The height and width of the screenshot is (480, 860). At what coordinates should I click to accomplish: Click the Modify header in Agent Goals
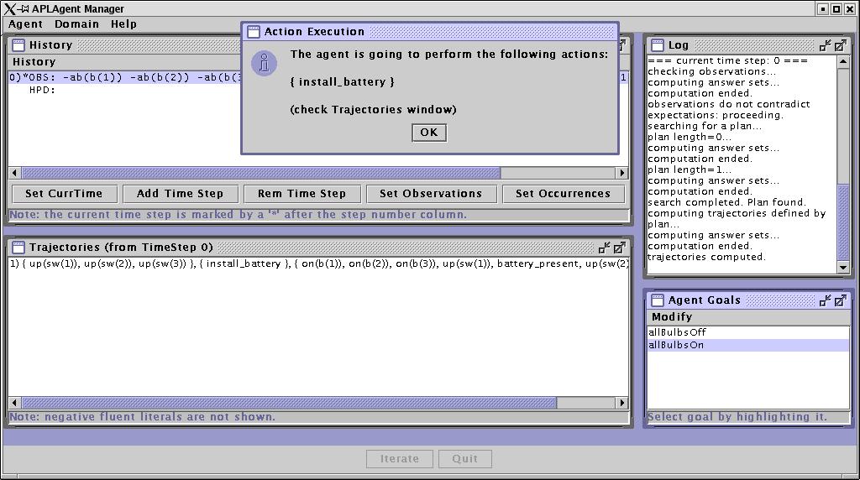(672, 317)
